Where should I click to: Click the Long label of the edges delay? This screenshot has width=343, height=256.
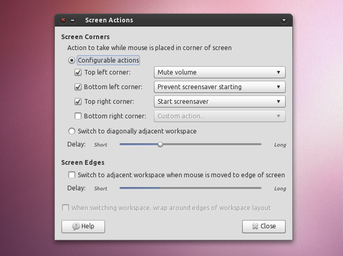(280, 189)
